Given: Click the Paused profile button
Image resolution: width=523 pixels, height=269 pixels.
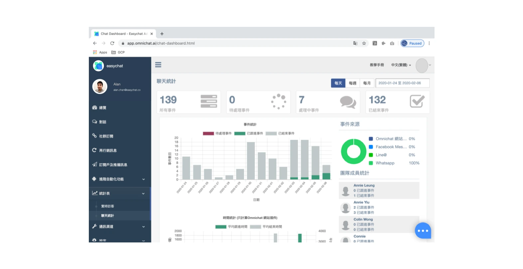Looking at the screenshot, I should point(412,43).
